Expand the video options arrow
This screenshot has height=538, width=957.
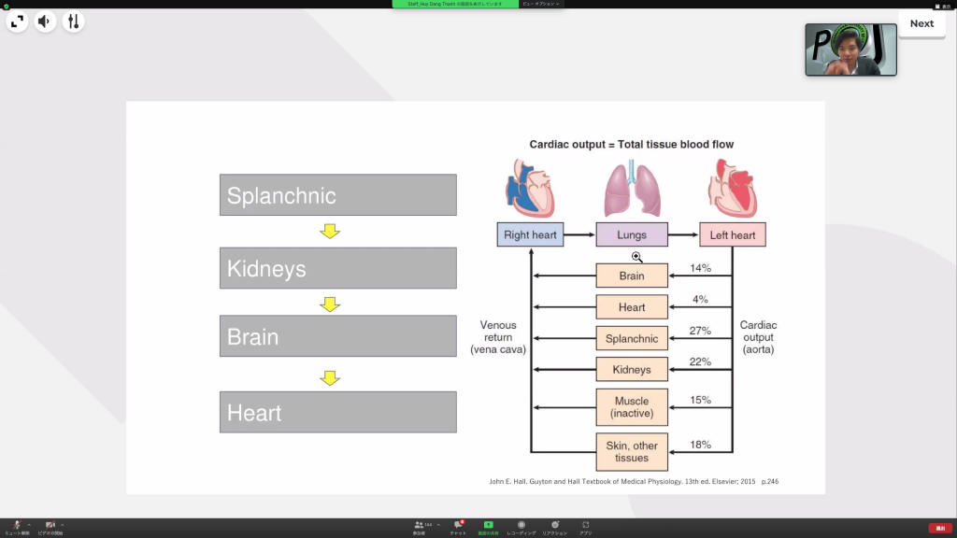(x=64, y=524)
